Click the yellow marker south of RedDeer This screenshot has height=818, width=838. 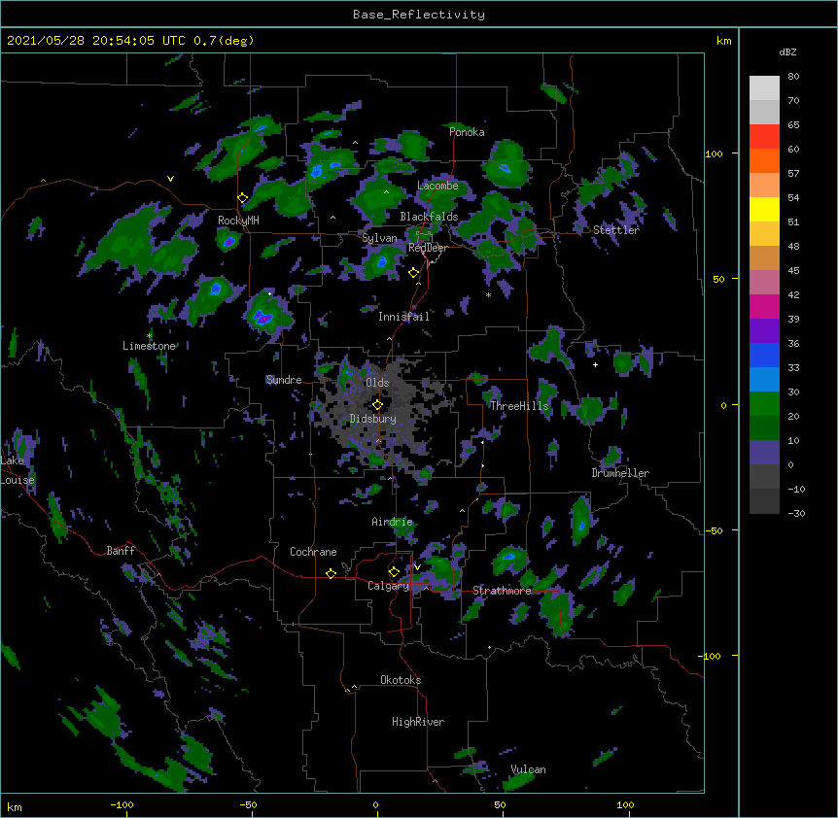[413, 273]
